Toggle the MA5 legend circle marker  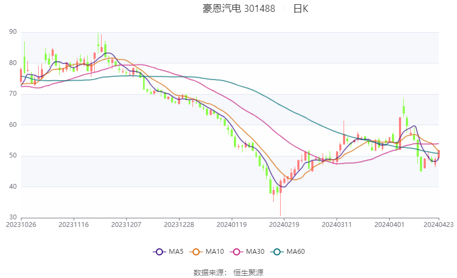159,252
